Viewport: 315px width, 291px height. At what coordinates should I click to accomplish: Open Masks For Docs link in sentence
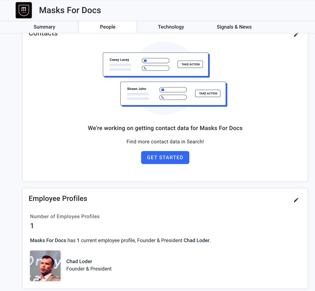pyautogui.click(x=48, y=240)
